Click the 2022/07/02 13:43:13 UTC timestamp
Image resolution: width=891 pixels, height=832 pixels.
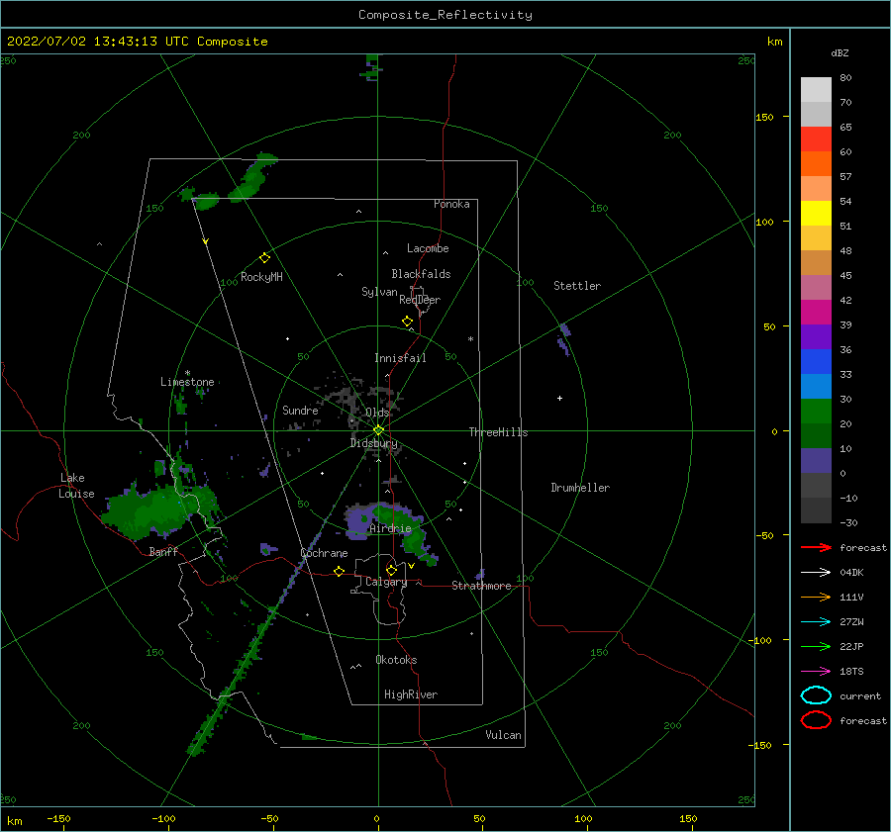click(x=138, y=42)
